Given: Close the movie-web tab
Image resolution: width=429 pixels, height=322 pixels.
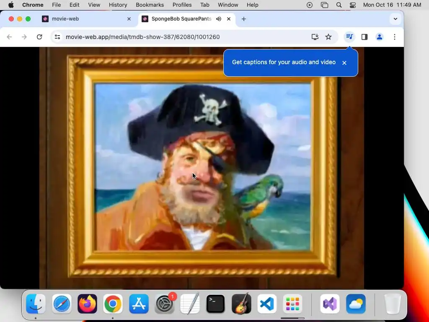Looking at the screenshot, I should [x=129, y=19].
